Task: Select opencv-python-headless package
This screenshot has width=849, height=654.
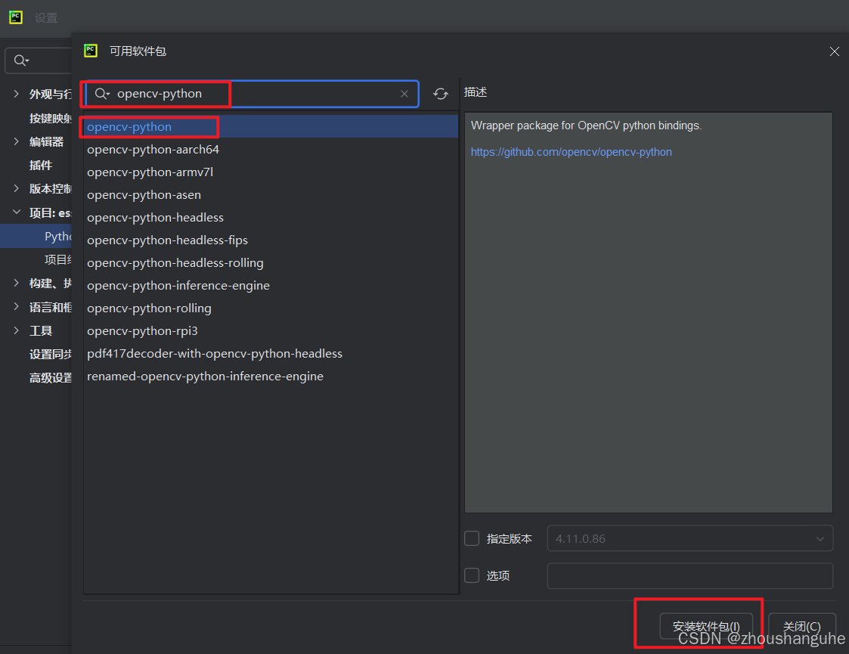Action: point(271,217)
